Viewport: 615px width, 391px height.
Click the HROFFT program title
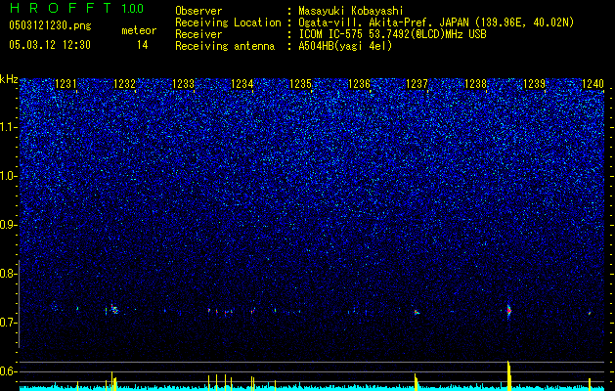point(61,8)
